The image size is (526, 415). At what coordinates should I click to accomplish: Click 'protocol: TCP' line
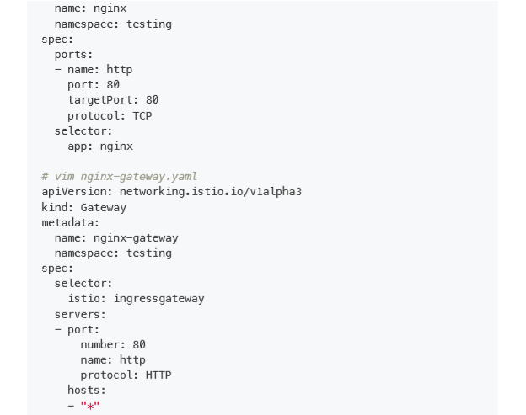[110, 116]
